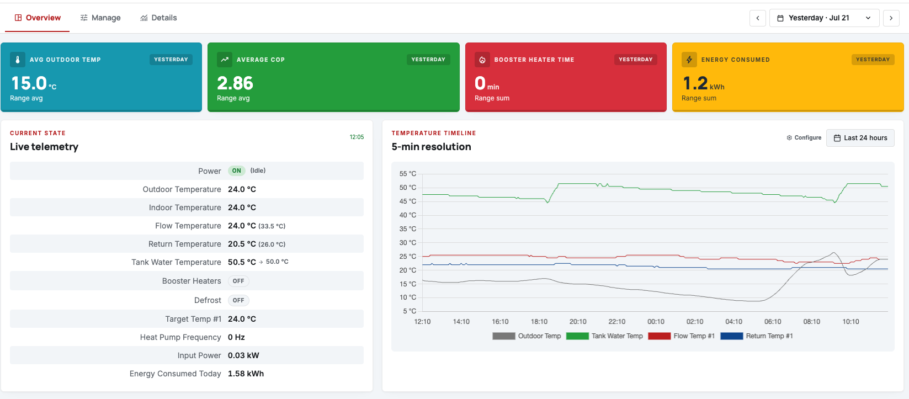The height and width of the screenshot is (399, 909).
Task: Click the trend arrow icon on Average COP card
Action: (x=225, y=60)
